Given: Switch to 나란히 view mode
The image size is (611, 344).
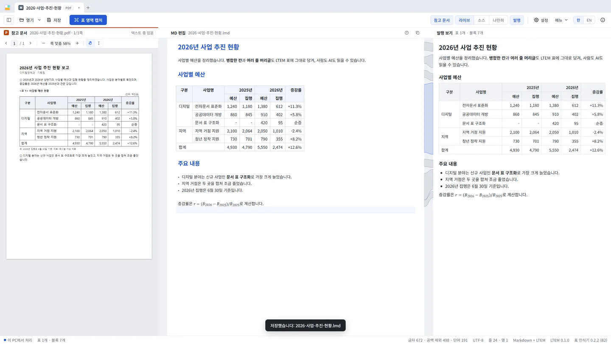Looking at the screenshot, I should coord(498,20).
